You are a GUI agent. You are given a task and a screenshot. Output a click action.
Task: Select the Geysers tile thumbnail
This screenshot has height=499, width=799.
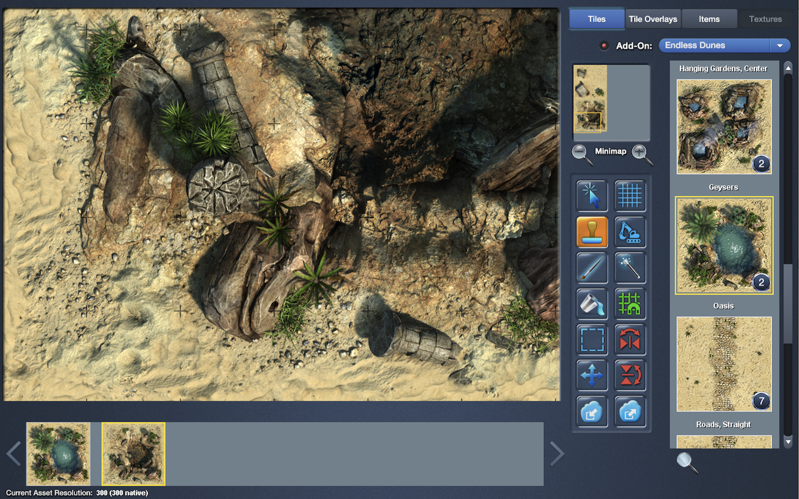724,127
